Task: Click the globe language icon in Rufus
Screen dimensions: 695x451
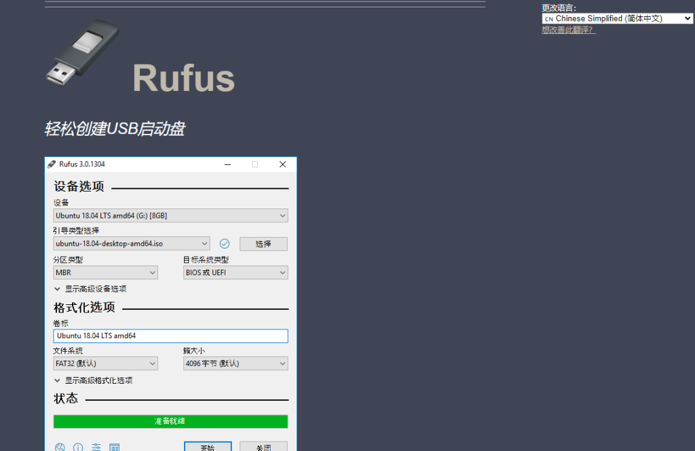Action: coord(60,446)
